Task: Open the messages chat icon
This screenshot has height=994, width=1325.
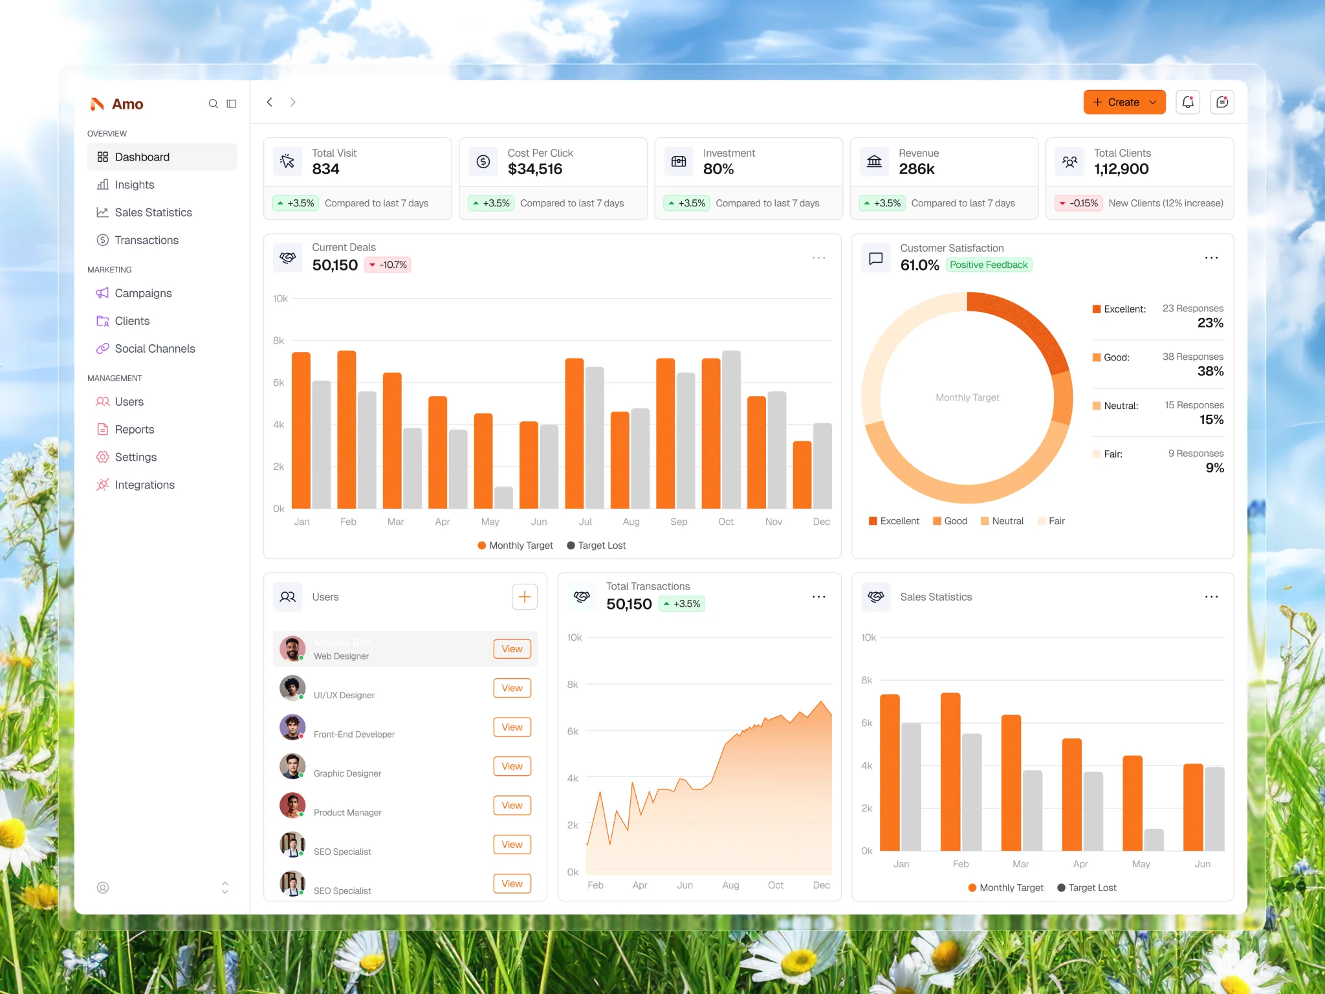Action: click(x=1222, y=102)
